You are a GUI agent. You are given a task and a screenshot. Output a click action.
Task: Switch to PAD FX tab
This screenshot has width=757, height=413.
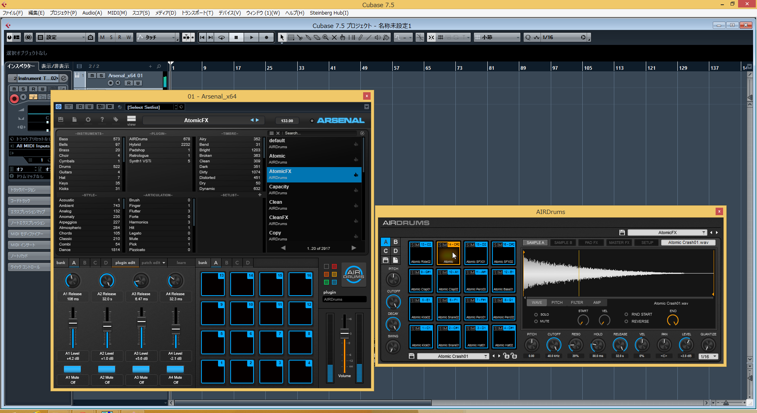coord(591,242)
